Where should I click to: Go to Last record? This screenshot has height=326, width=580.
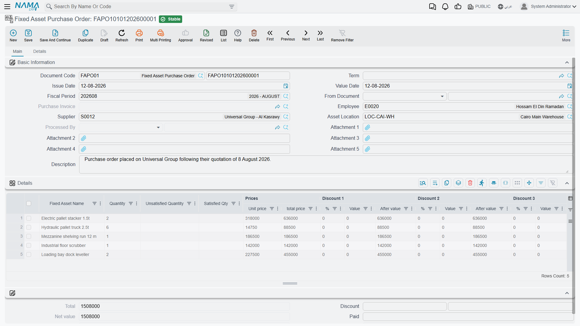point(320,35)
